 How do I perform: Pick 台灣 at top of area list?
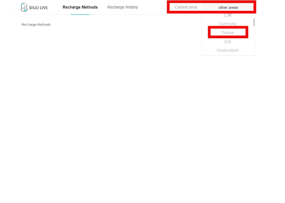(228, 16)
